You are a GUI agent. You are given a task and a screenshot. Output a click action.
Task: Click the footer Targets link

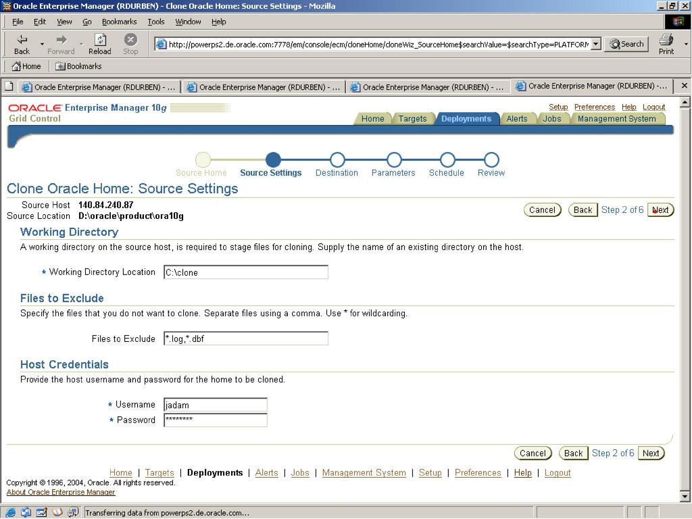pos(159,472)
